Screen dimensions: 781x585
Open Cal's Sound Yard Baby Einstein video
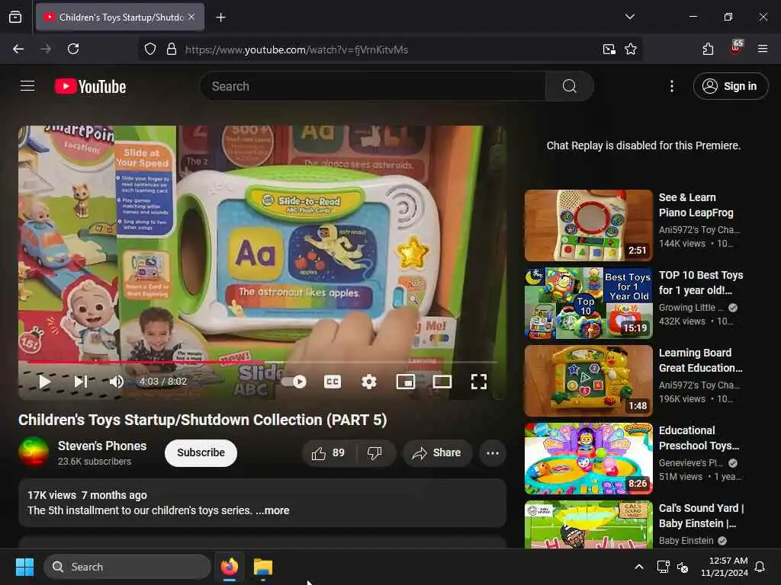point(588,524)
